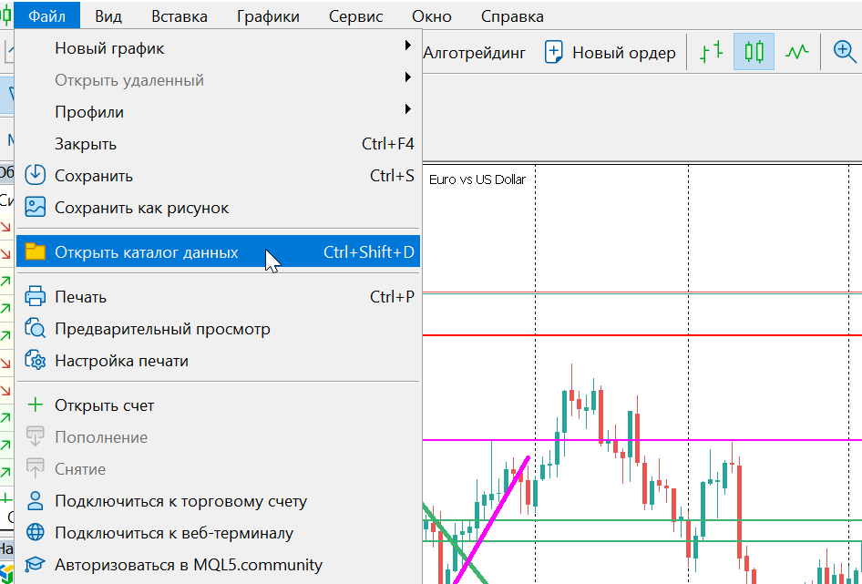
Task: Click the Euro vs US Dollar chart label
Action: coord(477,179)
